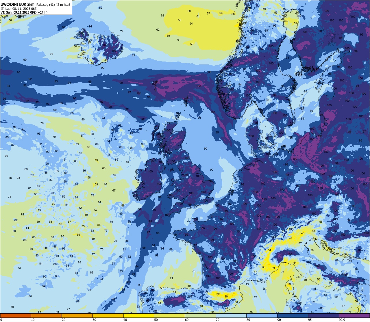Image resolution: width=370 pixels, height=322 pixels.
Task: Click the humidity value 41 over northwest Spain
Action: (175, 292)
